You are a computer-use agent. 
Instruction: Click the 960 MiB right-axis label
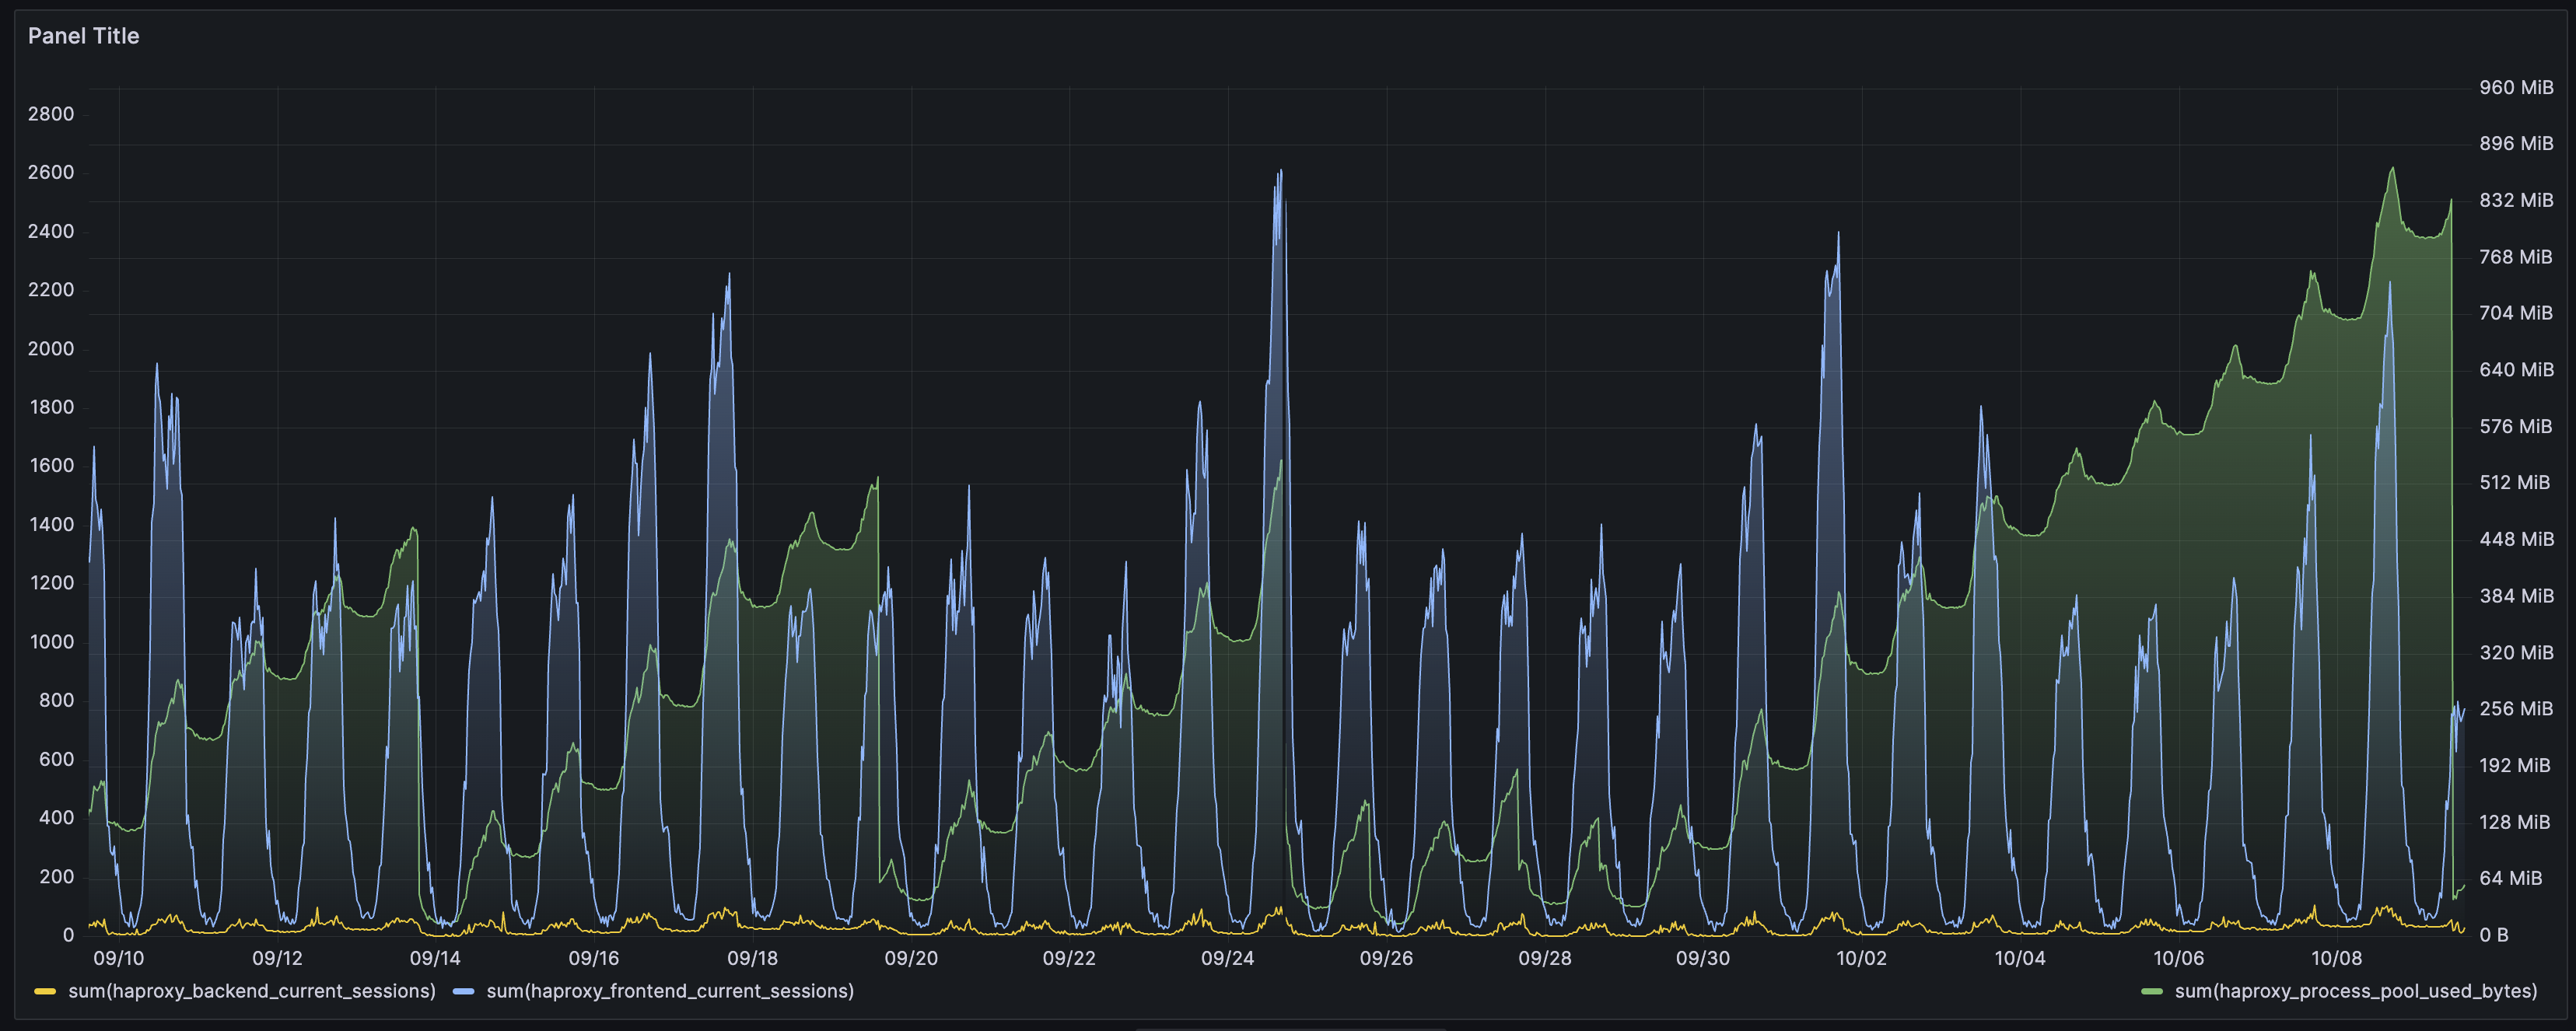point(2515,87)
